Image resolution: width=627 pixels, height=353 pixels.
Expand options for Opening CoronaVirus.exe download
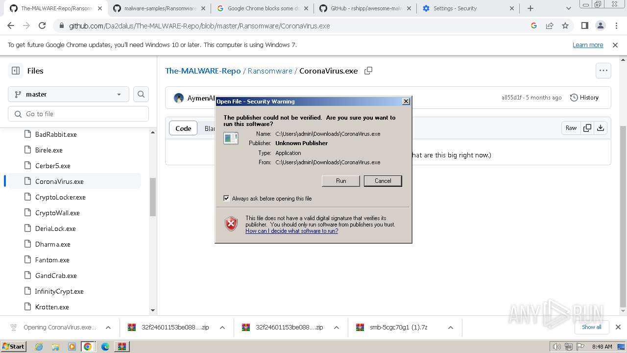pyautogui.click(x=108, y=328)
